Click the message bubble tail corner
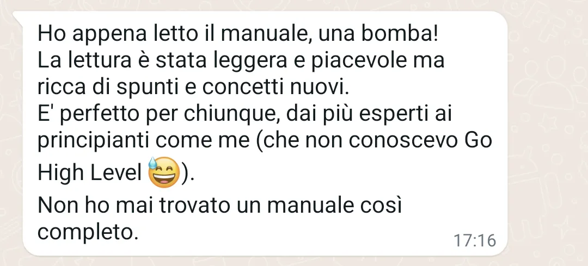588x266 pixels. 17,17
